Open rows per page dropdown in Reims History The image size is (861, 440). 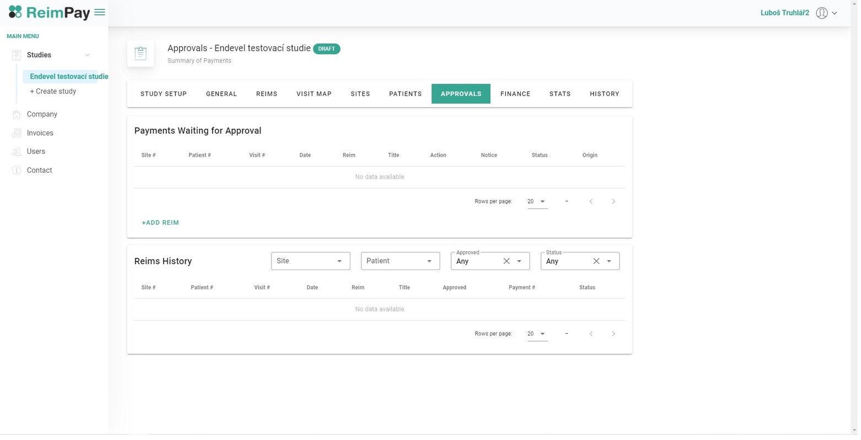[x=537, y=334]
